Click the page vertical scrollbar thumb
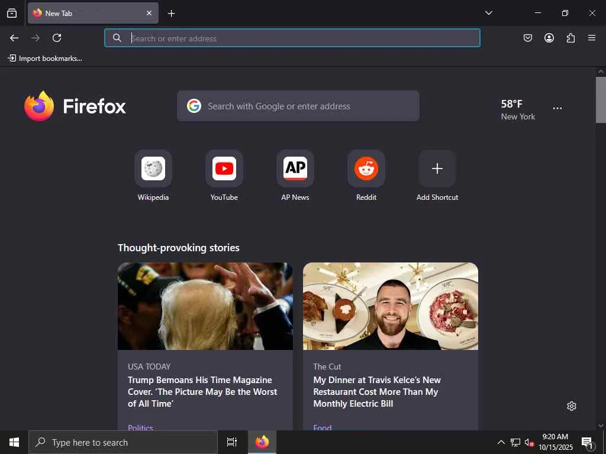The width and height of the screenshot is (606, 454). point(601,99)
